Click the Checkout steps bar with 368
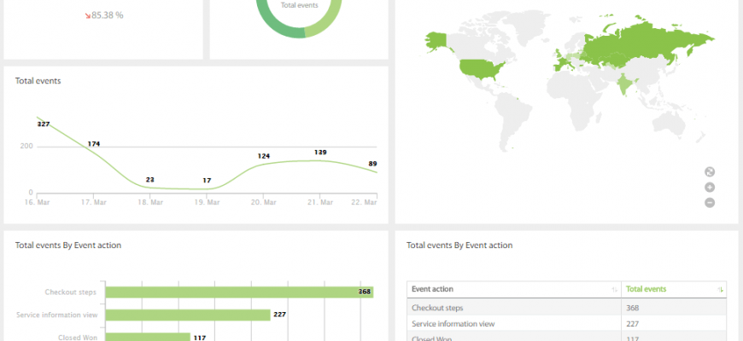The width and height of the screenshot is (743, 341). [232, 292]
